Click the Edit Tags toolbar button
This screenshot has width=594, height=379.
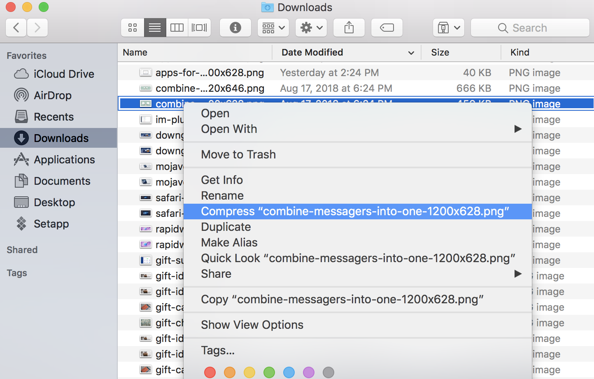[387, 28]
